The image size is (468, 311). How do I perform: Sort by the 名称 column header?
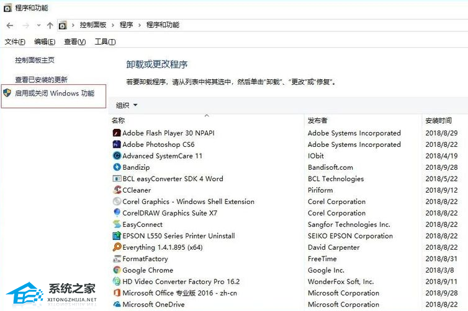click(x=118, y=120)
